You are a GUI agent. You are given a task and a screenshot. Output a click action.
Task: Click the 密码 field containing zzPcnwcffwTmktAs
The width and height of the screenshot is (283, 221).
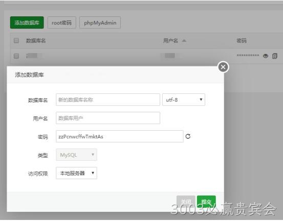coord(119,136)
